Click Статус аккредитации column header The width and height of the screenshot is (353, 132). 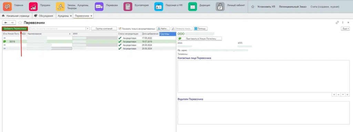point(129,34)
